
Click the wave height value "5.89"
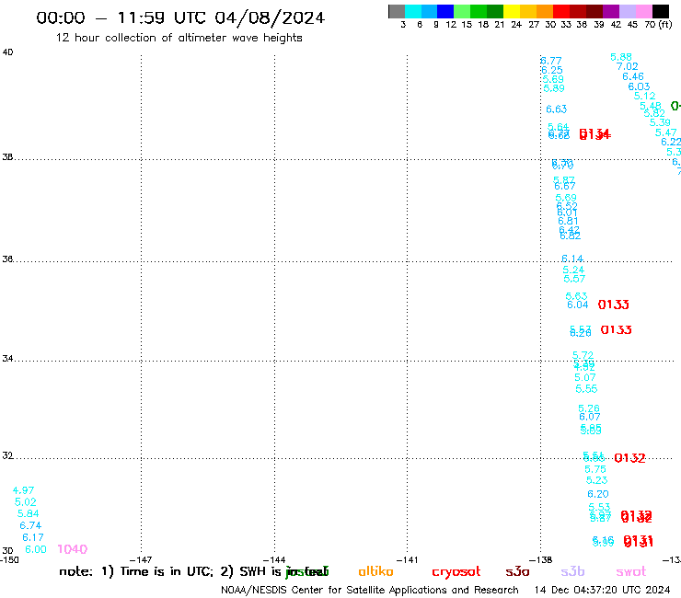coord(554,88)
